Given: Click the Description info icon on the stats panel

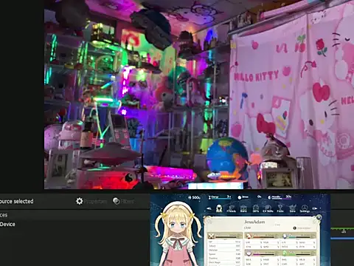Looking at the screenshot, I should [x=295, y=228].
